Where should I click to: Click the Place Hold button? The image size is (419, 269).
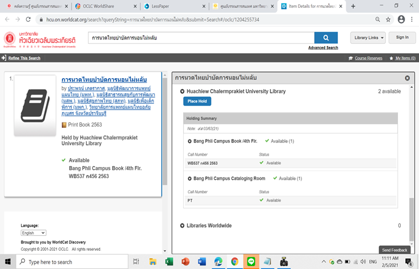coord(197,101)
